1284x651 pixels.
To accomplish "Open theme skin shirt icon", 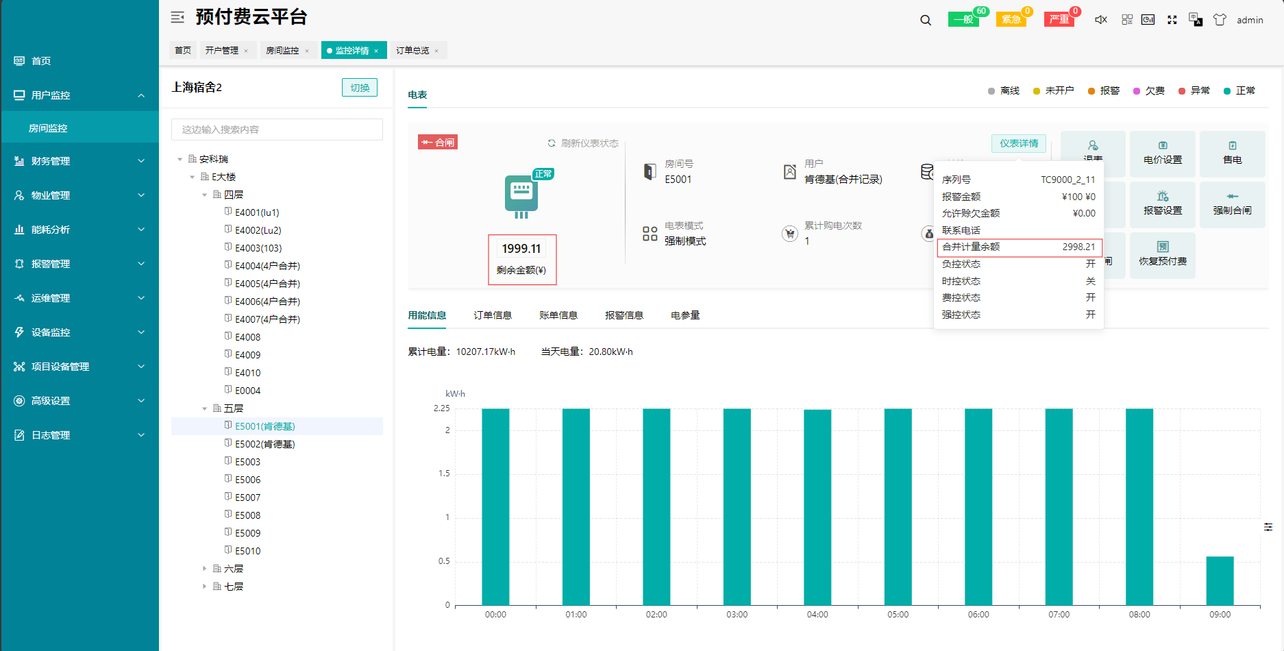I will 1220,20.
